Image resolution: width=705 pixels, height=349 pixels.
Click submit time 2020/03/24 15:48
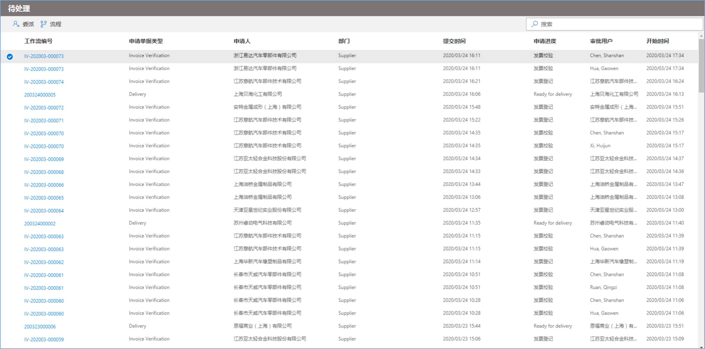pos(462,107)
